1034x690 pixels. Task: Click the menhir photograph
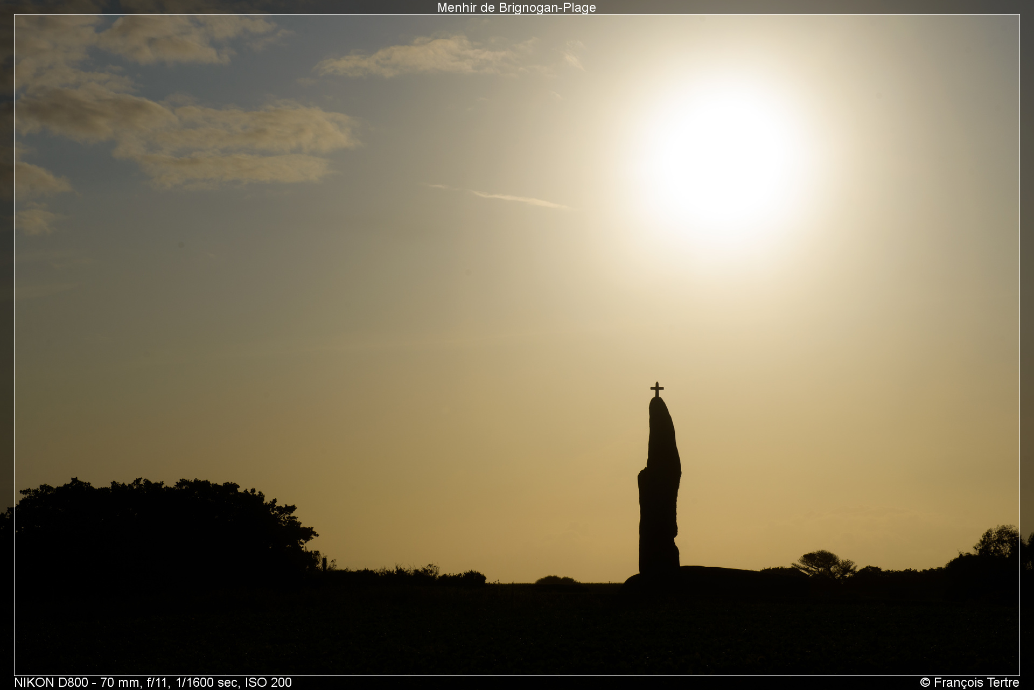pos(517,345)
